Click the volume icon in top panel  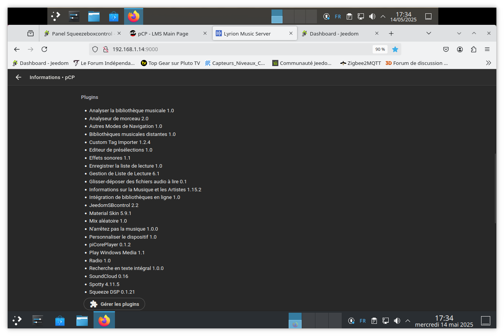click(x=372, y=16)
